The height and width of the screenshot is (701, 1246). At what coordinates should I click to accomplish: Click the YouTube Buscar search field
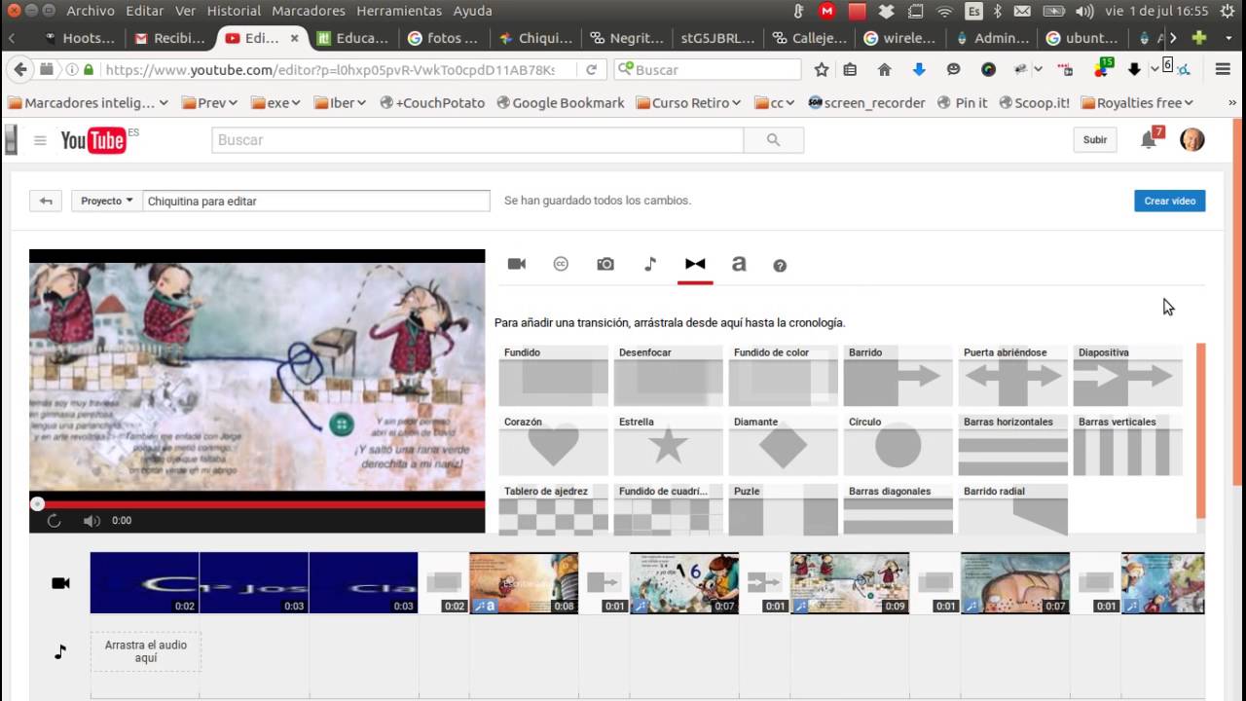point(477,140)
